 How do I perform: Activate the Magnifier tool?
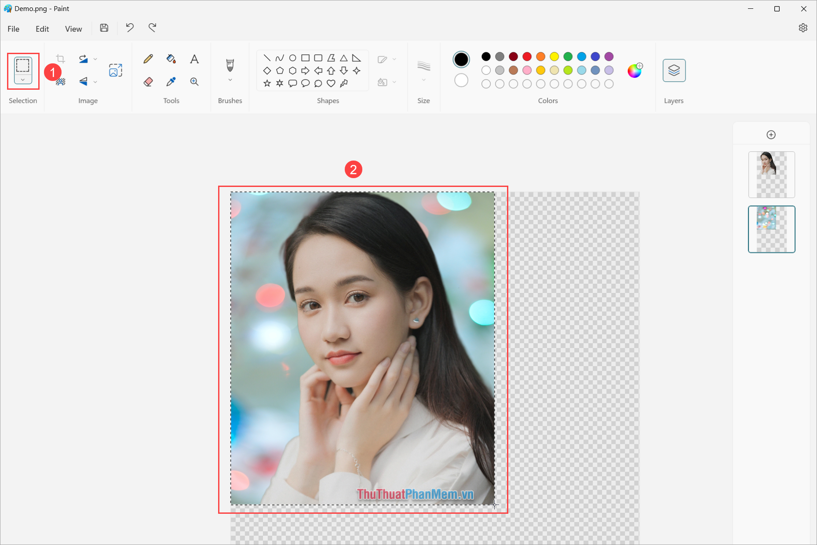click(x=194, y=81)
